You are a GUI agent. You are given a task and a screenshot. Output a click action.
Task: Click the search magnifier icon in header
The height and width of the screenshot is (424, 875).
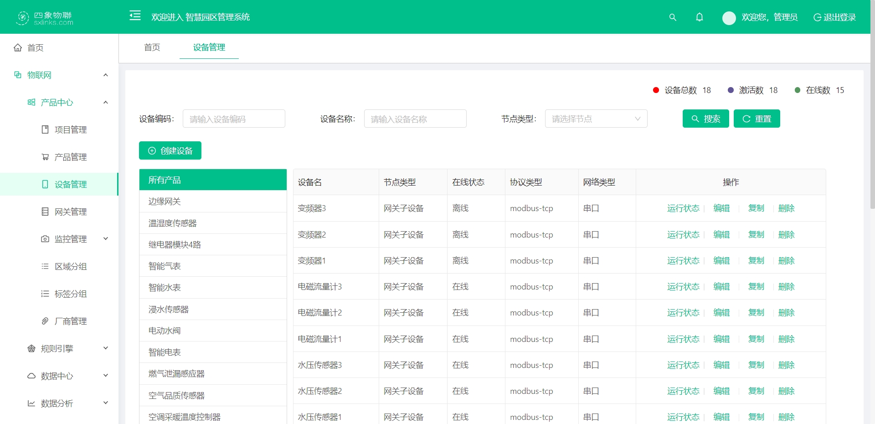(672, 17)
